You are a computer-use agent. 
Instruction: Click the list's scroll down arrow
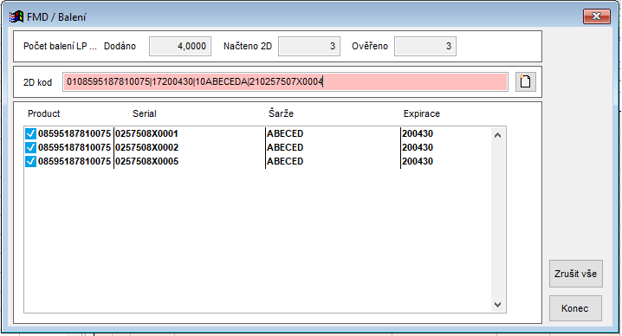[498, 305]
